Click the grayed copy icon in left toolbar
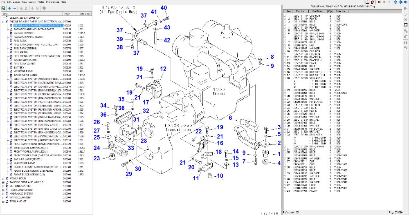Screen dimensions: 409x215 click(21, 8)
